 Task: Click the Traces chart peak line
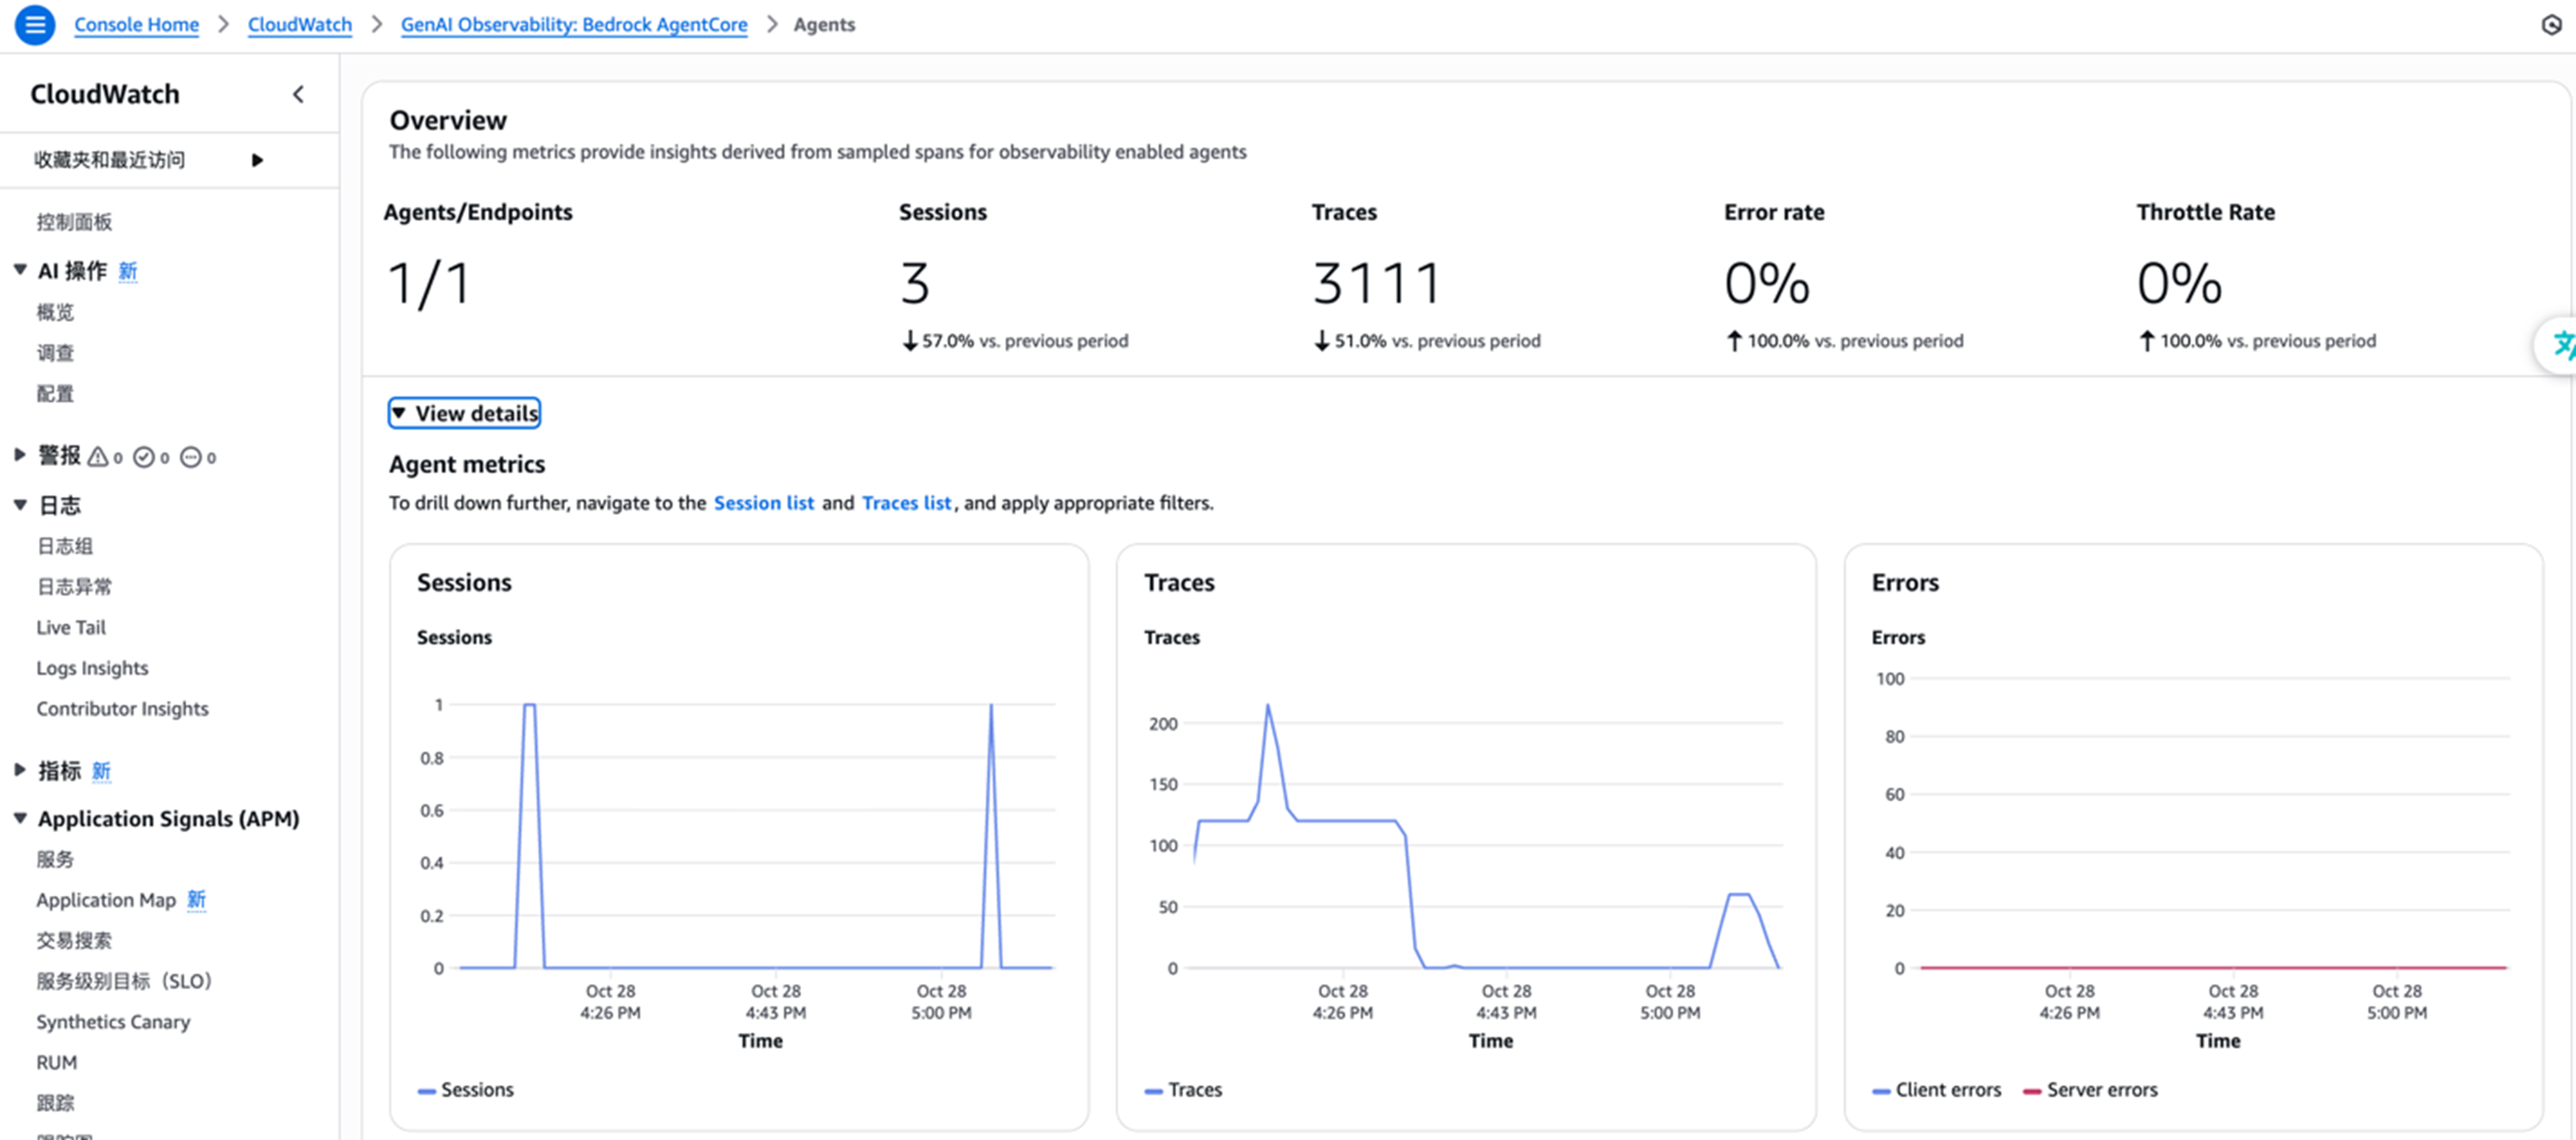click(1268, 706)
